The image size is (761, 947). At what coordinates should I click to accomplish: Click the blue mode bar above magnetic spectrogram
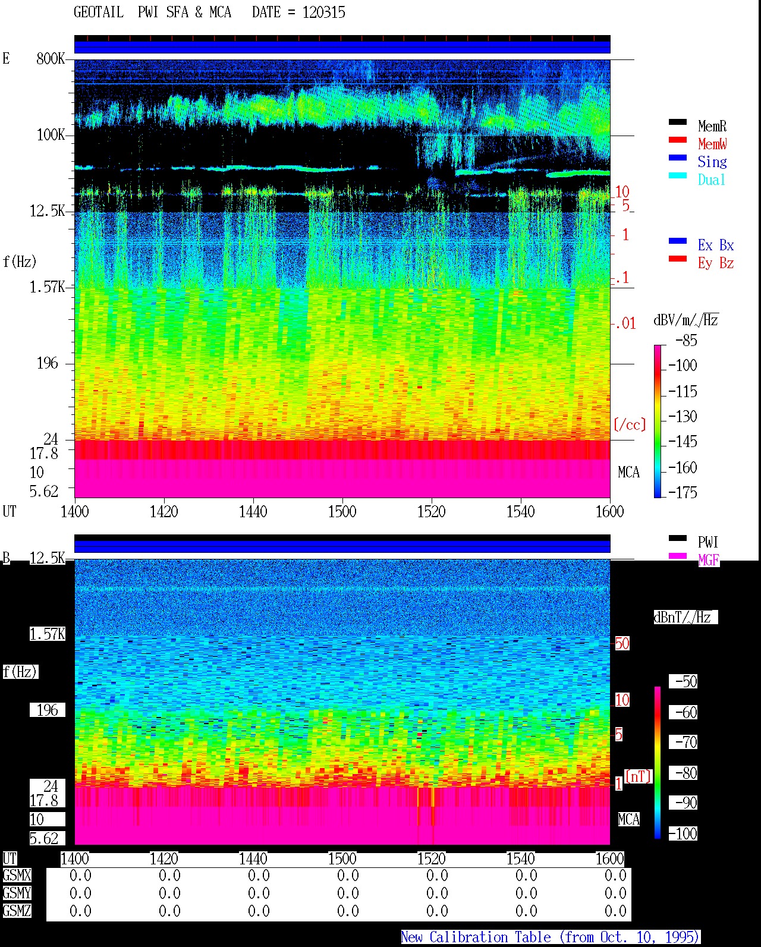tap(342, 546)
